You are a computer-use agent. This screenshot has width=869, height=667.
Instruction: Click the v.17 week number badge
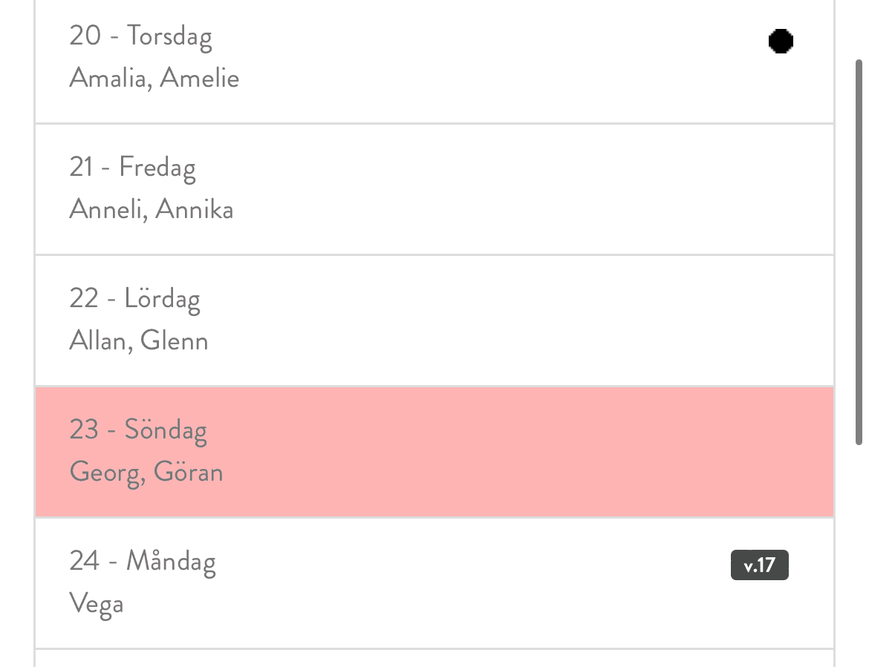759,565
